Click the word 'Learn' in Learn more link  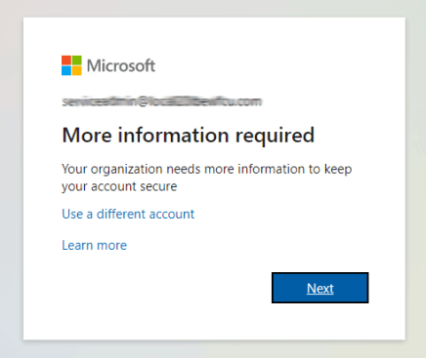(x=77, y=245)
